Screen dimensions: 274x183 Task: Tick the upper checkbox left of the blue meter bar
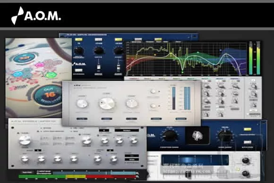pos(38,171)
